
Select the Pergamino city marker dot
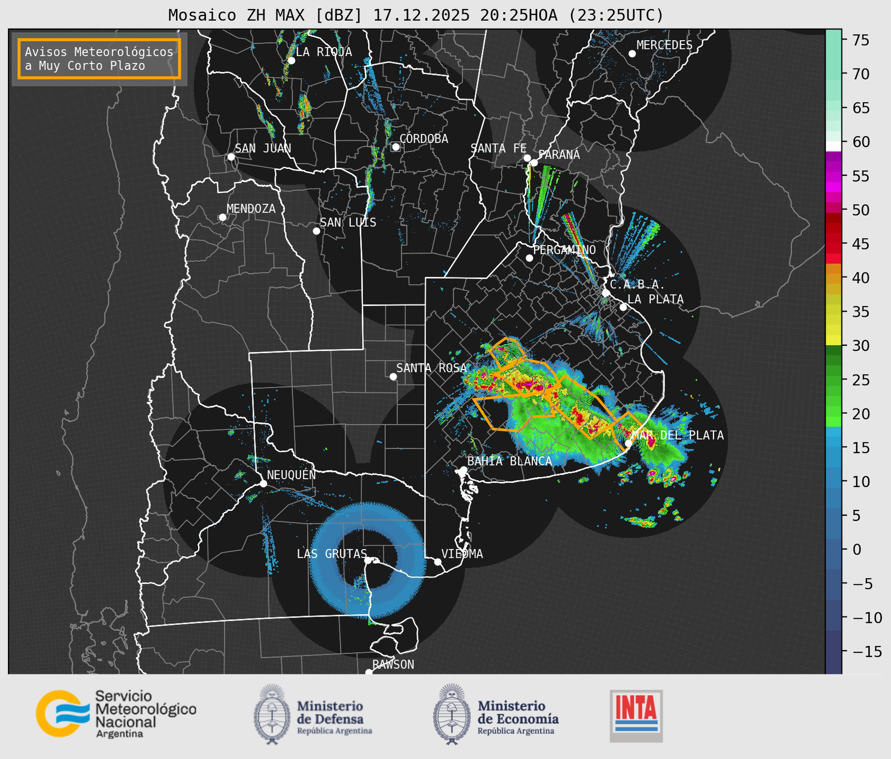coord(529,258)
